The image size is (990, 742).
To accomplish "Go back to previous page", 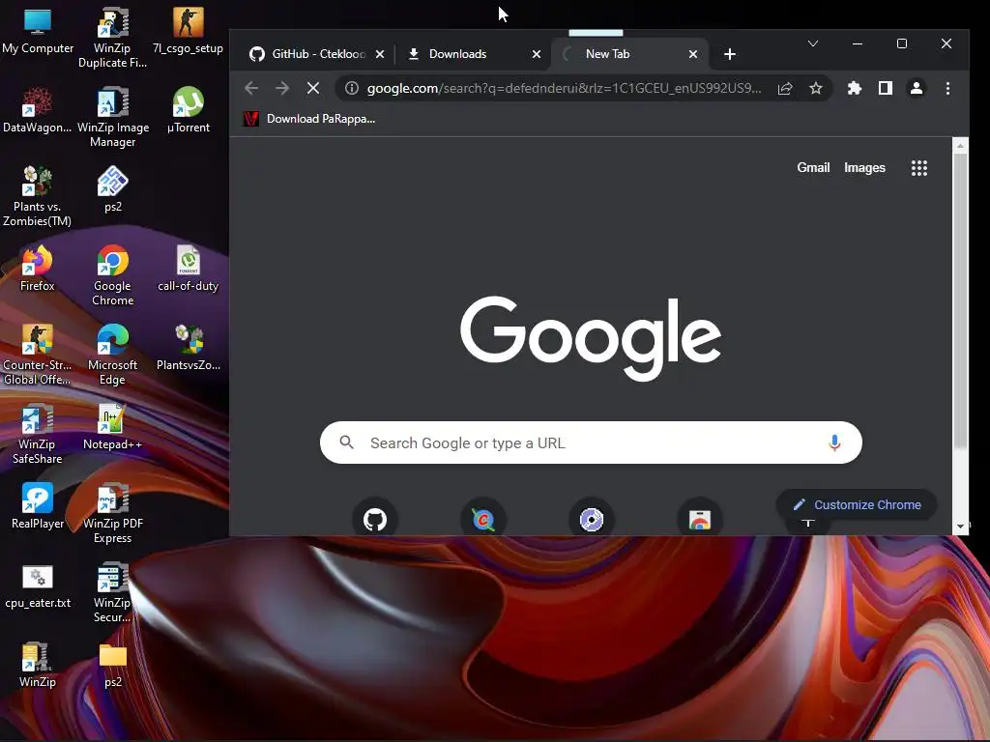I will (x=251, y=88).
